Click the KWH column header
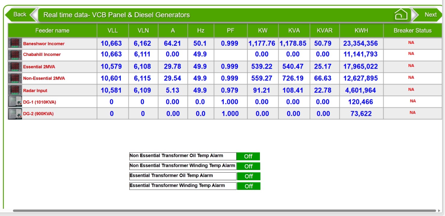The width and height of the screenshot is (445, 216). (361, 30)
